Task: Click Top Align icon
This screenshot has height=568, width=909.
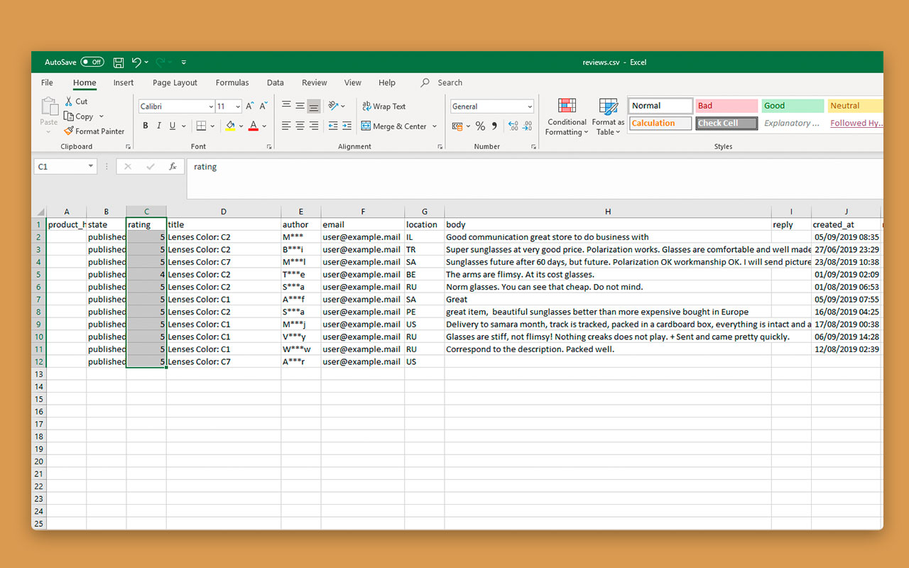Action: 286,106
